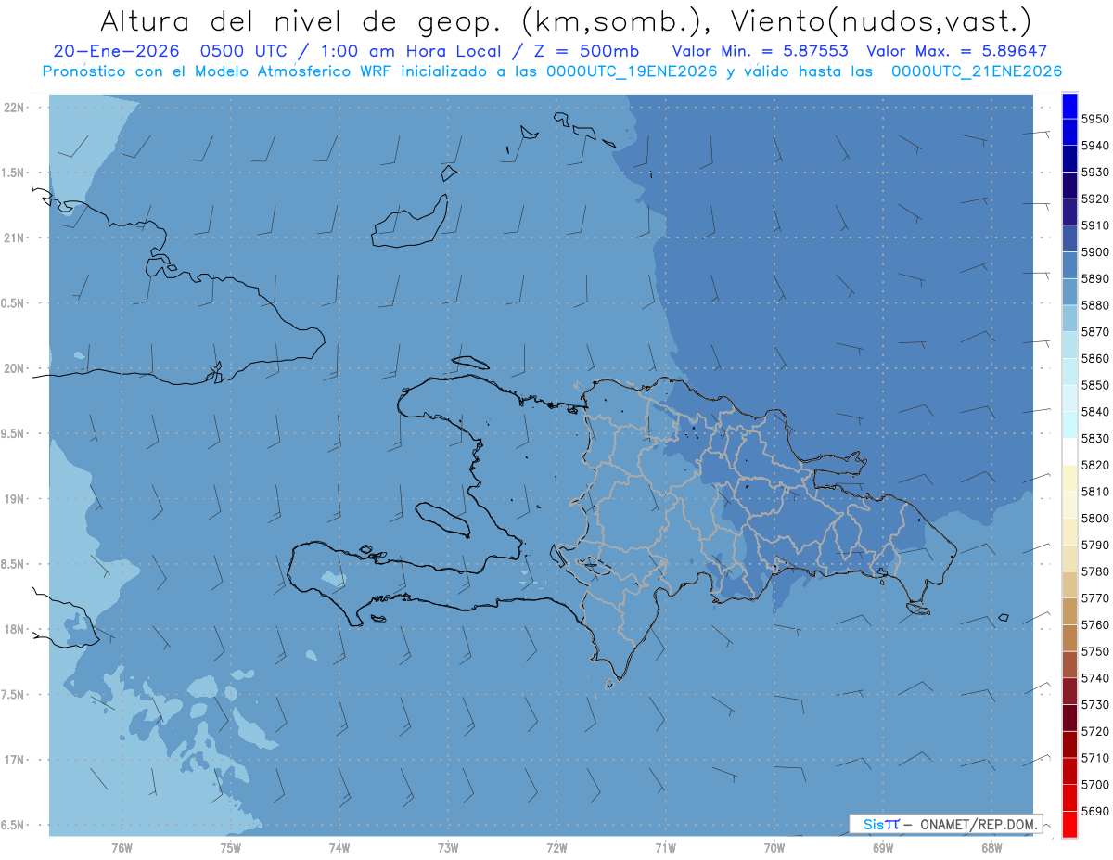Click the colorbar label '5690'
The image size is (1113, 860).
click(x=1094, y=811)
